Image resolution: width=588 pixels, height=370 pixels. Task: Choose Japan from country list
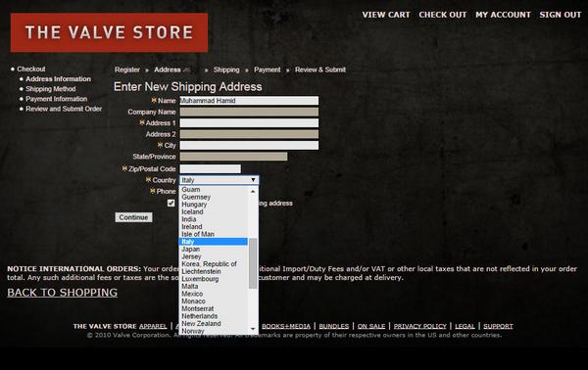coord(214,249)
